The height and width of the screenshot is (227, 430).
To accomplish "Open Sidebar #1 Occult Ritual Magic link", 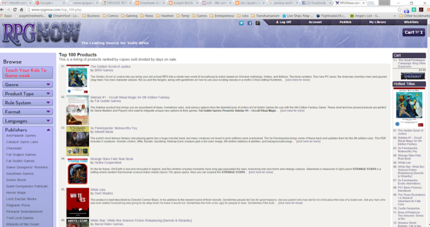I will coord(130,97).
